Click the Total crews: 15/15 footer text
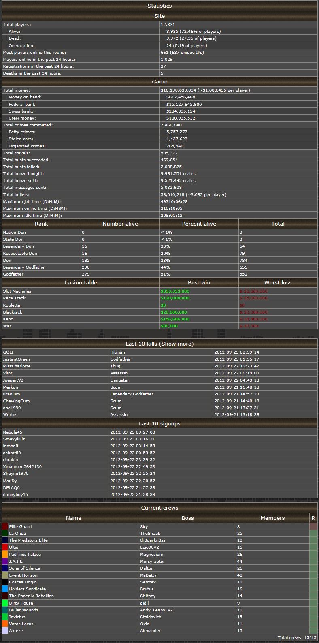The height and width of the screenshot is (643, 319). 297,638
